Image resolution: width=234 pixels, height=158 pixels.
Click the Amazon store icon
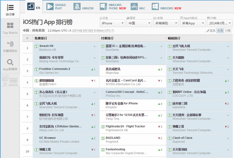pyautogui.click(x=77, y=7)
